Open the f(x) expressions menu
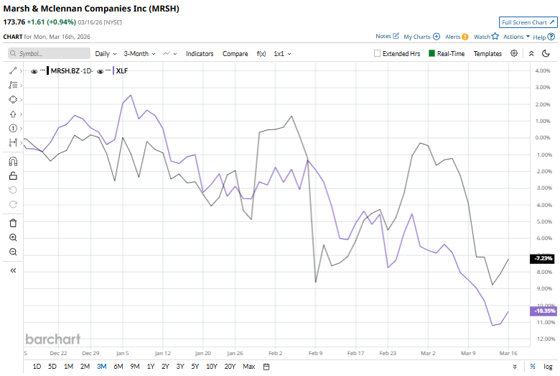The width and height of the screenshot is (560, 376). click(261, 54)
